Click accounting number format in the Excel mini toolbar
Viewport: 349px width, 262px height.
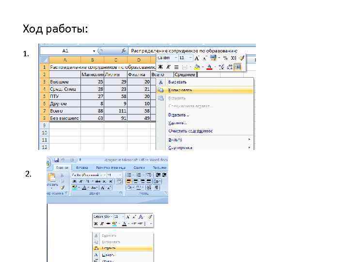(x=213, y=58)
